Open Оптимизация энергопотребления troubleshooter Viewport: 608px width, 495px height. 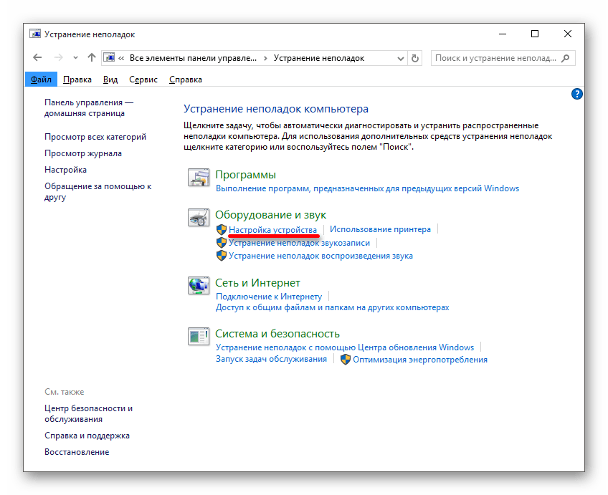419,360
